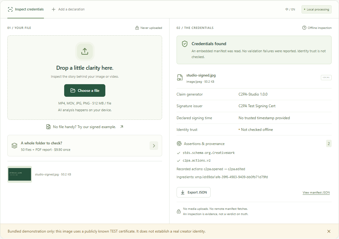
Task: Click the C2PA-Studio 1.0.0 value
Action: (253, 94)
